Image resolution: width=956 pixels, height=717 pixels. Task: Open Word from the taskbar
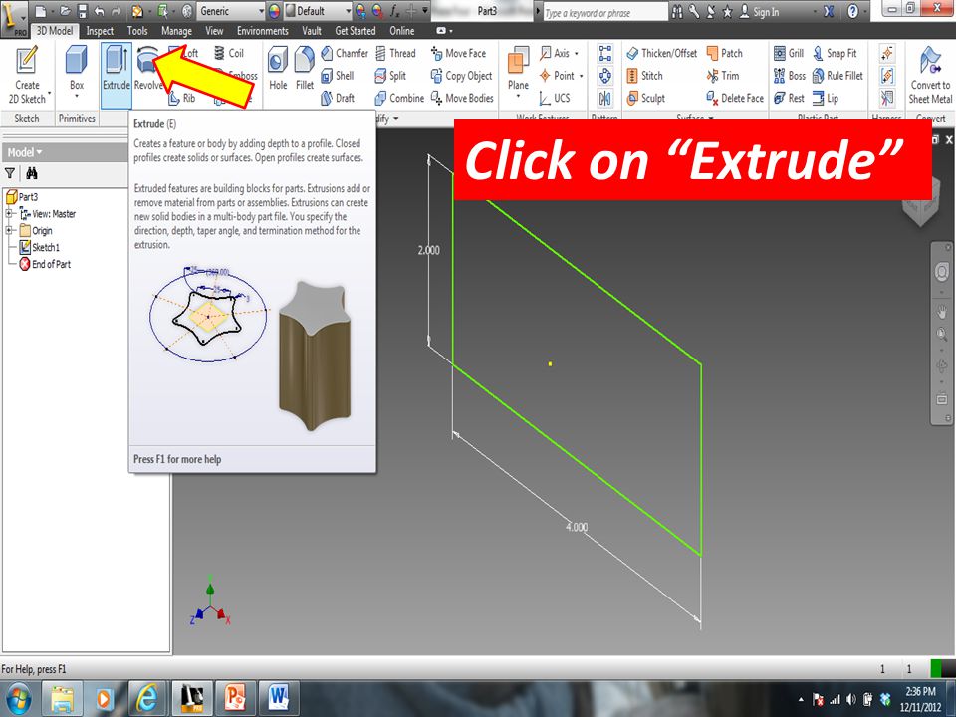click(x=278, y=698)
